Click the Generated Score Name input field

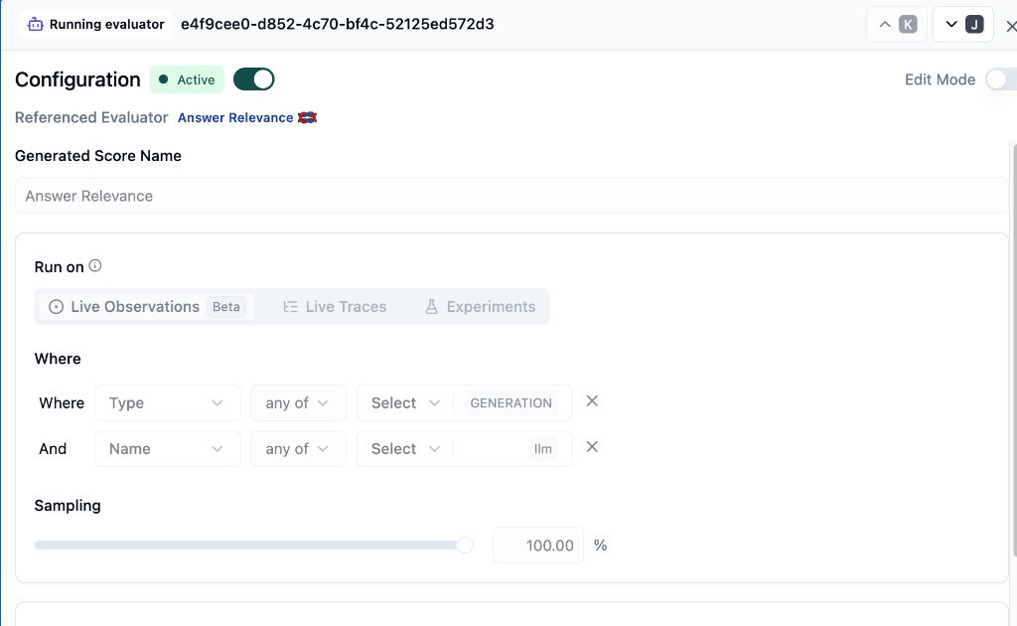click(x=510, y=196)
